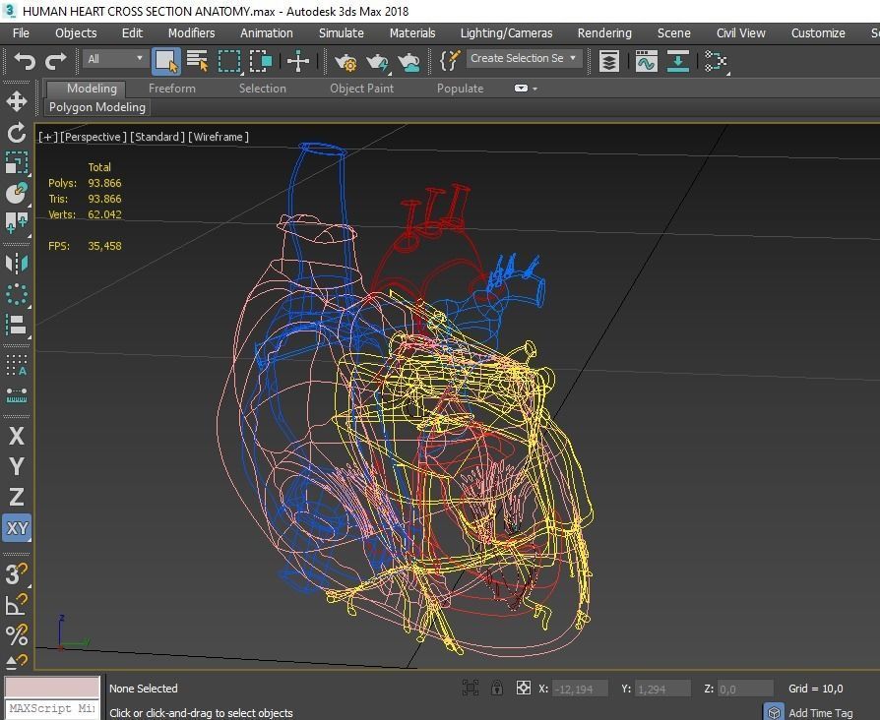Click the Undo arrow icon
880x720 pixels.
(25, 60)
